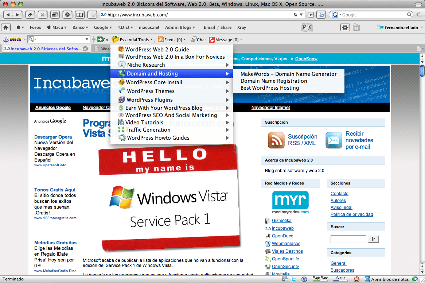The height and width of the screenshot is (283, 425).
Task: Open the Google bookmarks folder dropdown
Action: point(103,27)
